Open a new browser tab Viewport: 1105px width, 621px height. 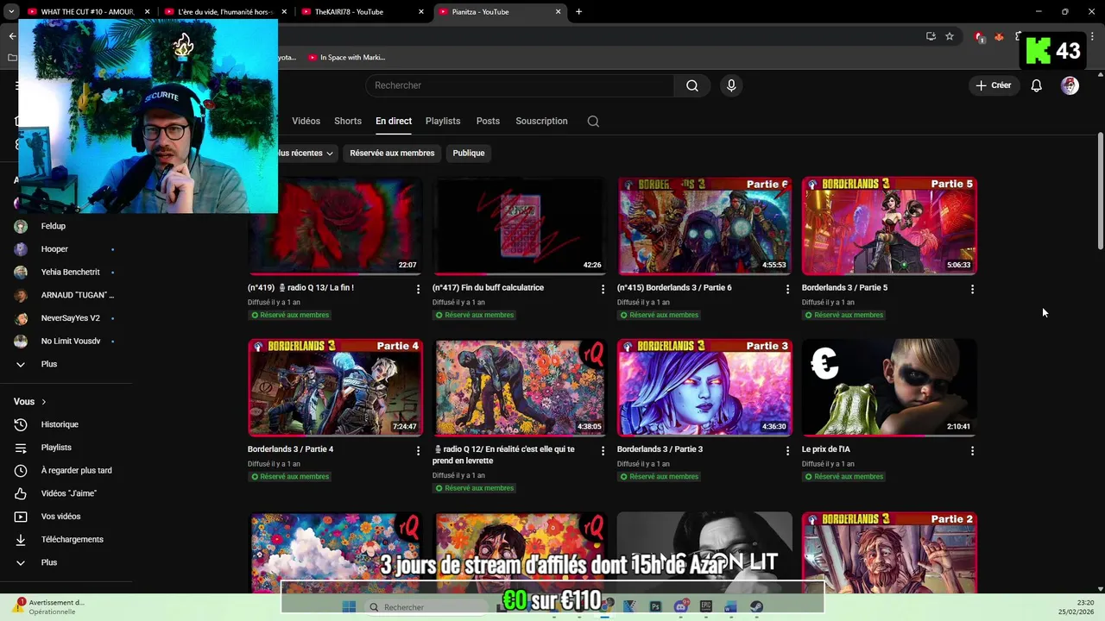tap(578, 12)
